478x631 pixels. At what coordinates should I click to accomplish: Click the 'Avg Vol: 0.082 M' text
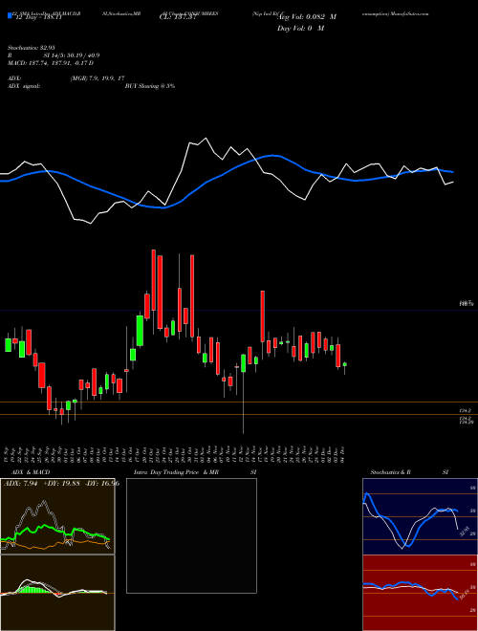tap(307, 17)
